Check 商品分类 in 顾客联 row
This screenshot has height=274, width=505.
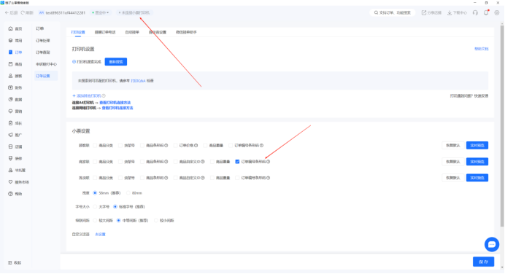pyautogui.click(x=95, y=146)
